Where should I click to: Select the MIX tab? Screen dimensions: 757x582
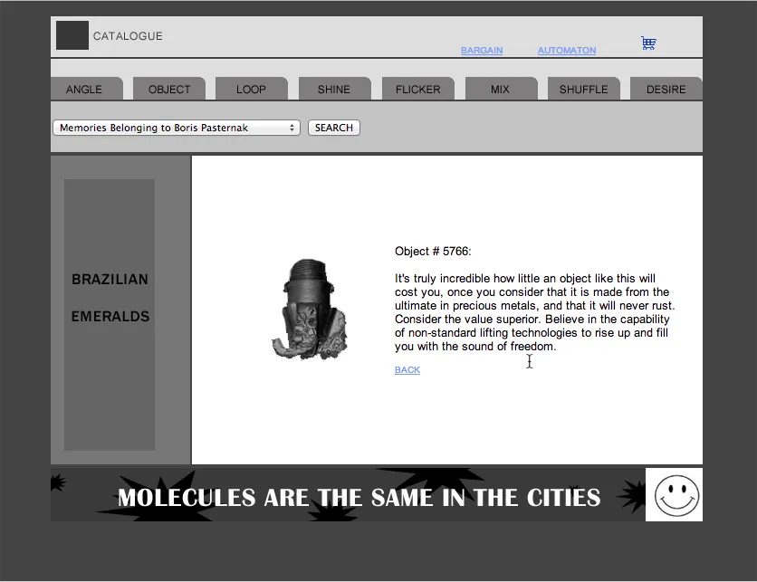(500, 90)
